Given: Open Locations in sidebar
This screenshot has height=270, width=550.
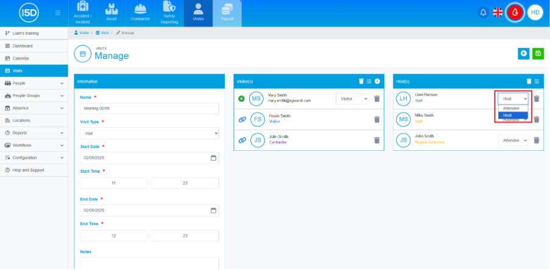Looking at the screenshot, I should 34,120.
